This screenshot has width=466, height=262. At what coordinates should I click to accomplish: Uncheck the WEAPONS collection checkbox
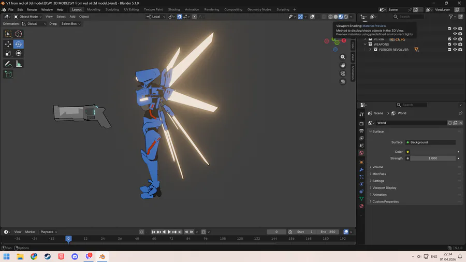point(449,45)
